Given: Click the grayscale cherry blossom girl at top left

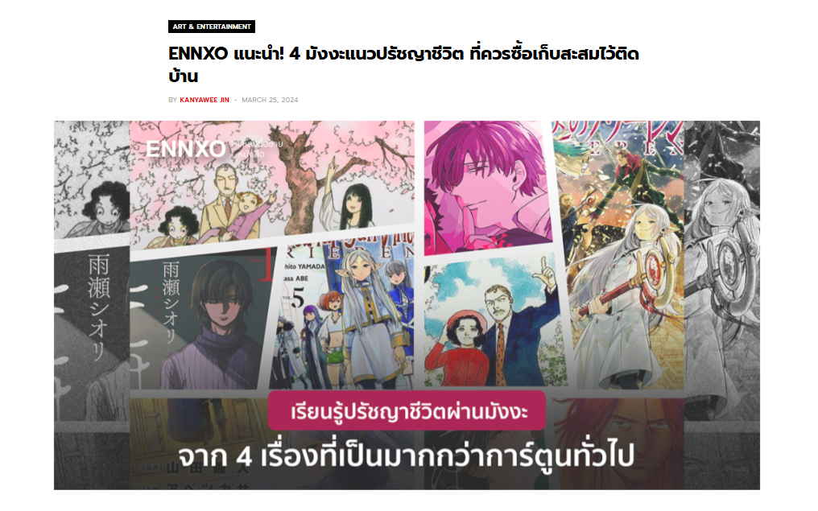Looking at the screenshot, I should pyautogui.click(x=92, y=180).
